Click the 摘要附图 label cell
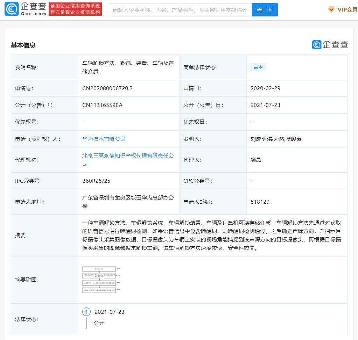This screenshot has width=358, height=340. (44, 280)
